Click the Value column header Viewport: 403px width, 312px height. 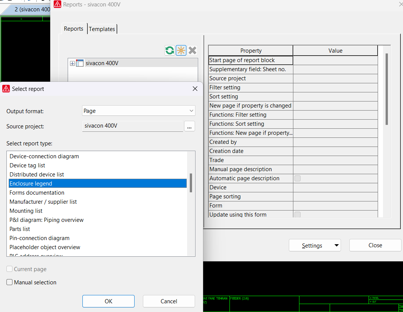pos(335,50)
